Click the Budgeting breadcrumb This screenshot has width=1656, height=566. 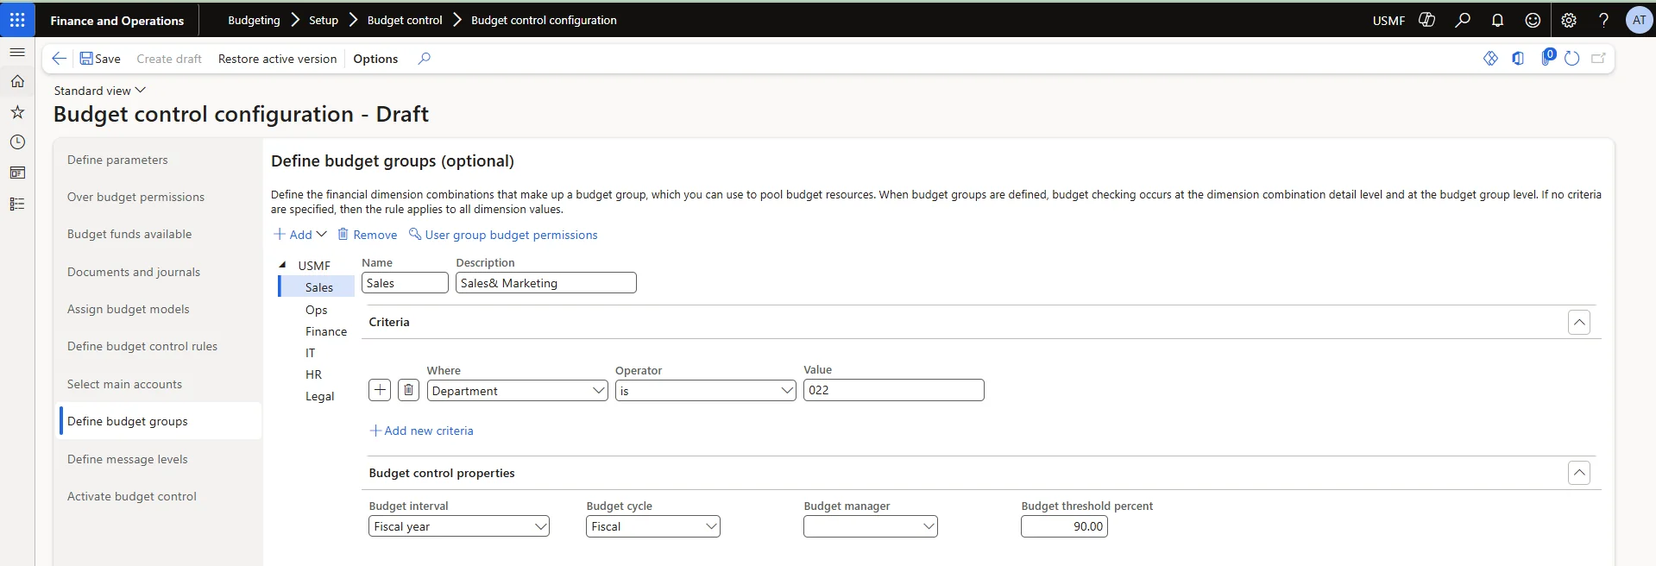pos(254,20)
